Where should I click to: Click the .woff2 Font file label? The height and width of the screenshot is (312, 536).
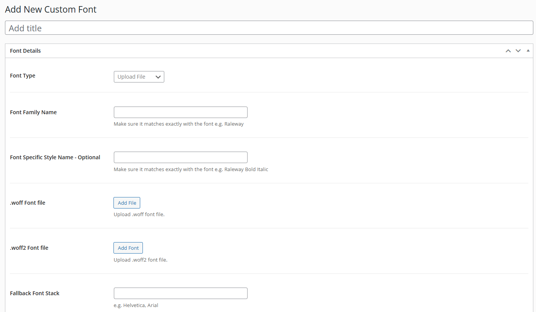tap(29, 248)
